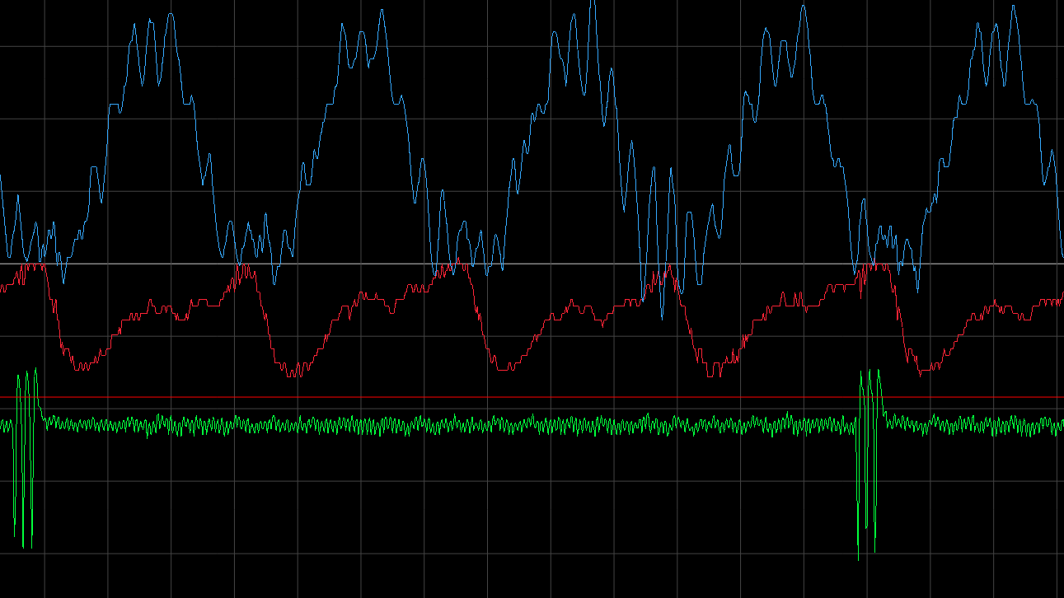Click the leftmost blue waveform peak
Viewport: 1064px width, 598px height.
click(x=170, y=15)
